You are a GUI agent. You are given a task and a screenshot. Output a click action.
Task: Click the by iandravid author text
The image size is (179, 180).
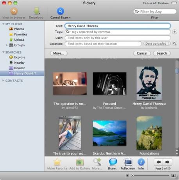(149, 108)
